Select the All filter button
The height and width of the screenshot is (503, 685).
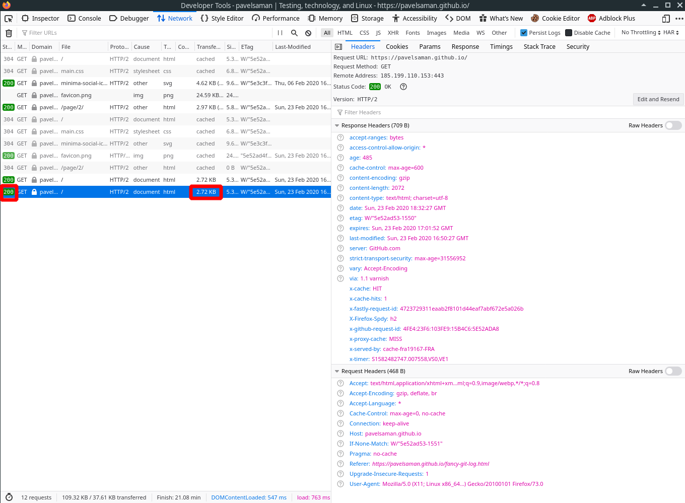pyautogui.click(x=327, y=33)
